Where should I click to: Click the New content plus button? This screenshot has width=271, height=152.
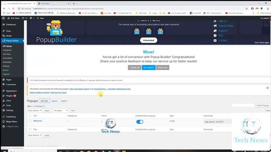click(40, 18)
